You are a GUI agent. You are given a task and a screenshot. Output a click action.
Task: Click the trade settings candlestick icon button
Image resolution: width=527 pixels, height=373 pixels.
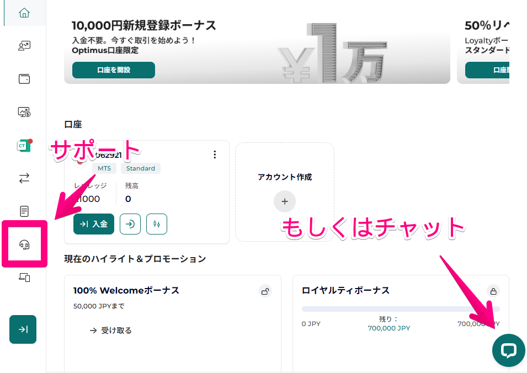coord(157,224)
